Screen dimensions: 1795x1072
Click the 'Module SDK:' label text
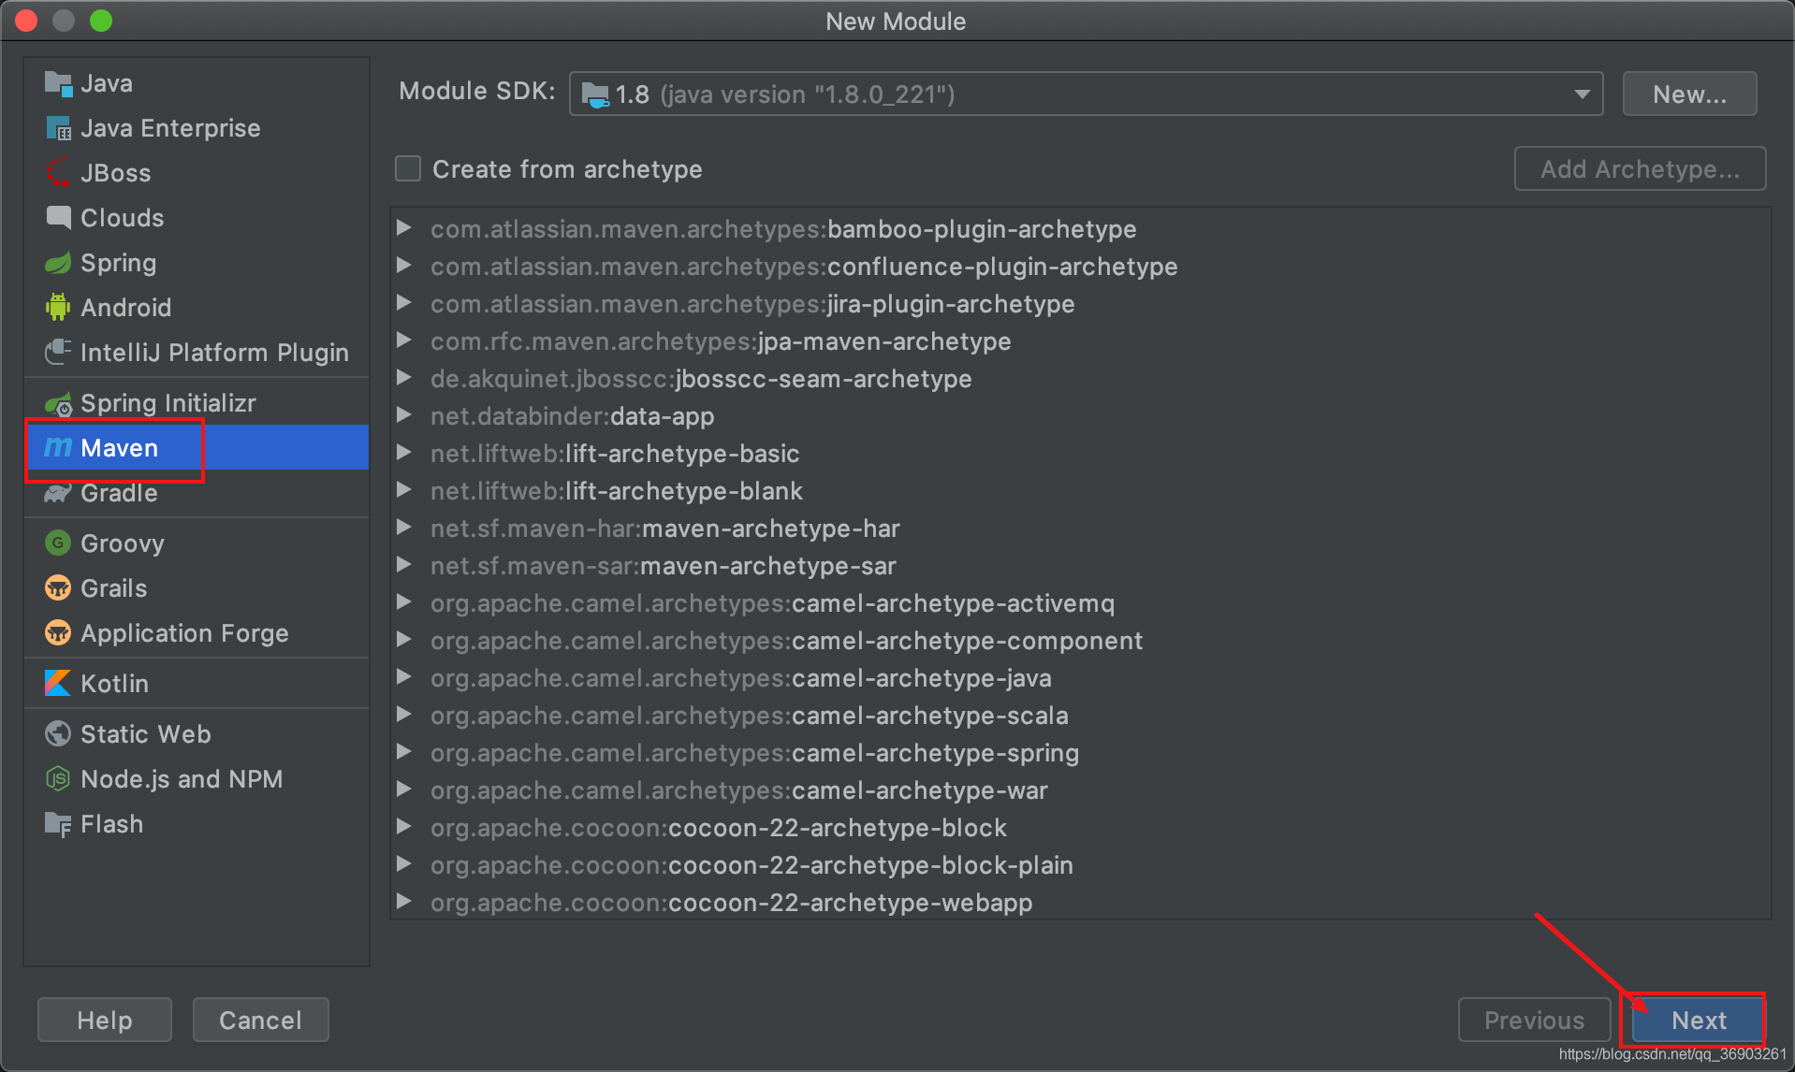(476, 92)
